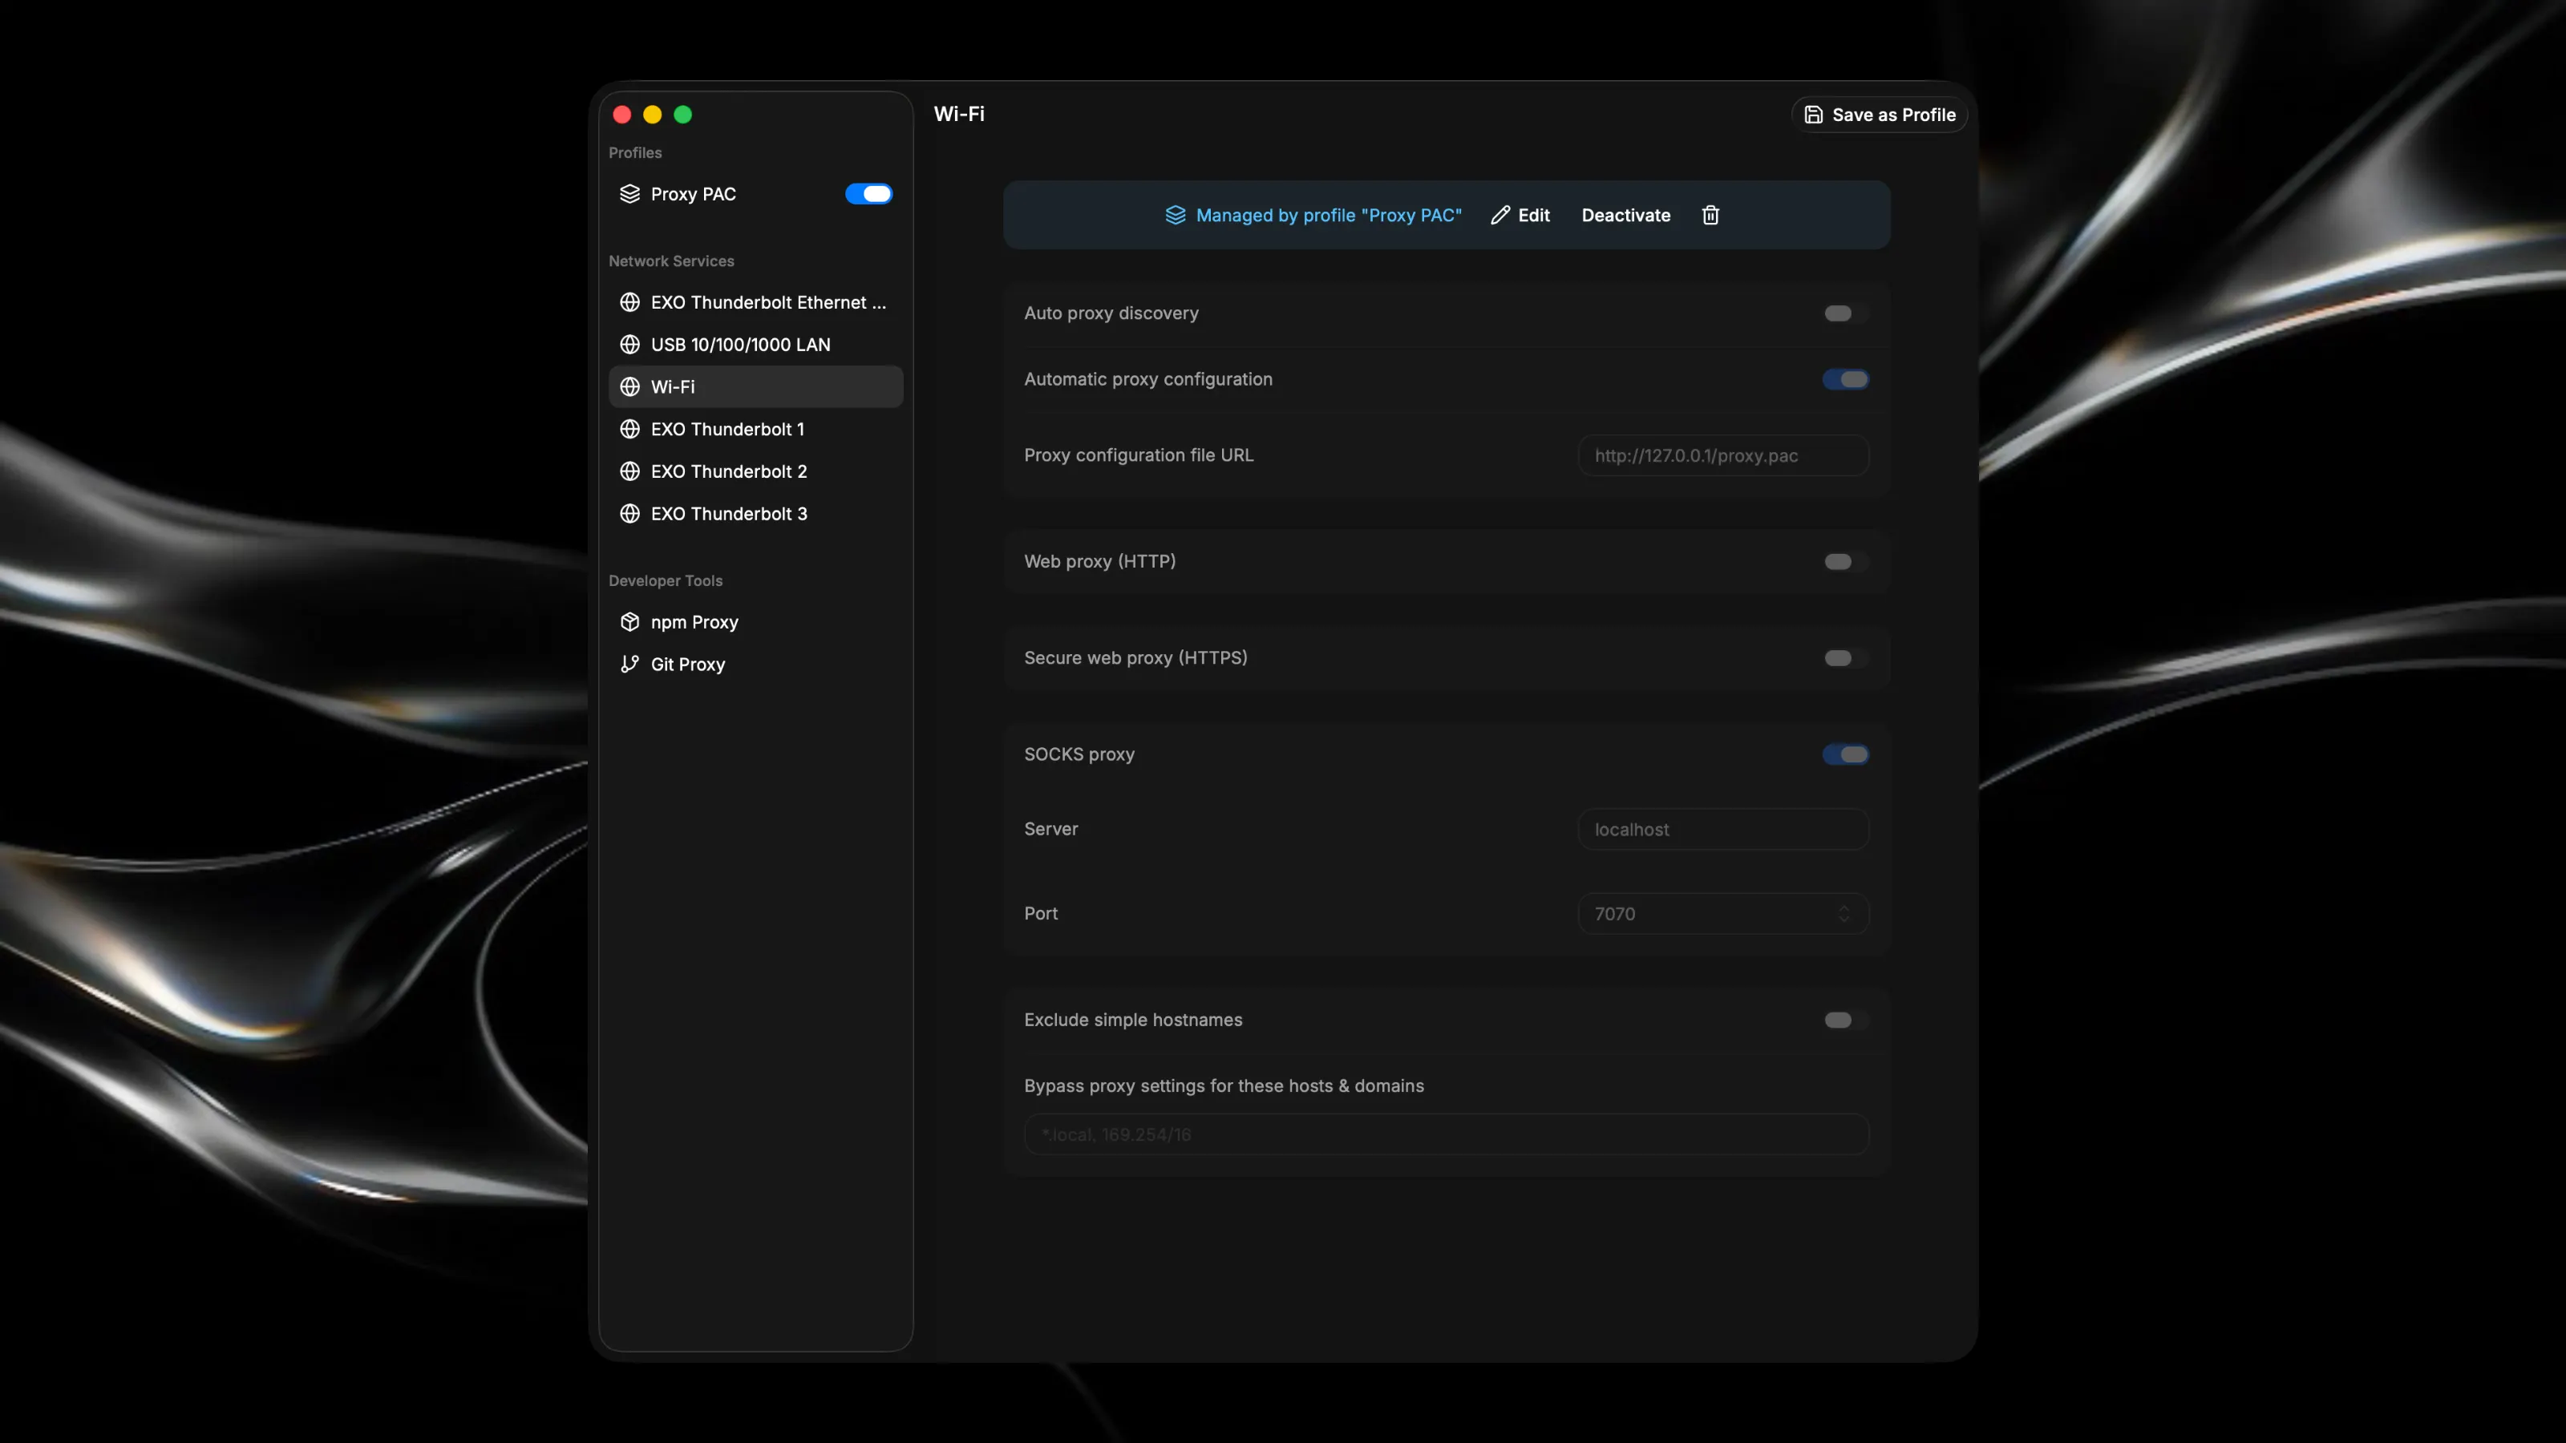The image size is (2566, 1443).
Task: Click the bypass hosts and domains field
Action: [1447, 1134]
